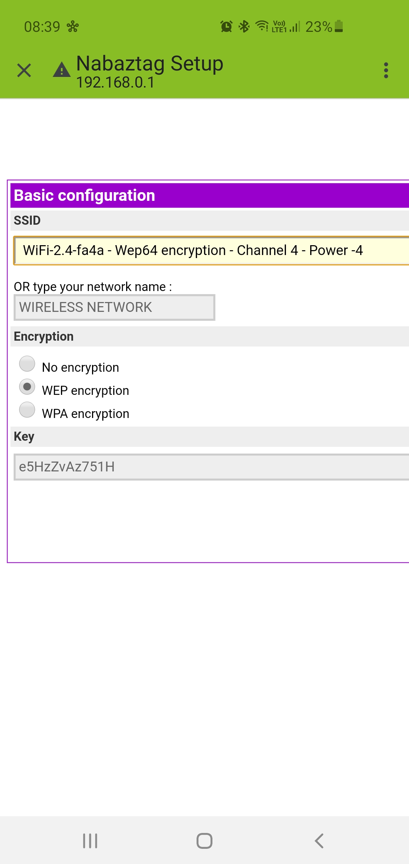
Task: Tap the Nabaztag Setup page title
Action: click(x=150, y=63)
